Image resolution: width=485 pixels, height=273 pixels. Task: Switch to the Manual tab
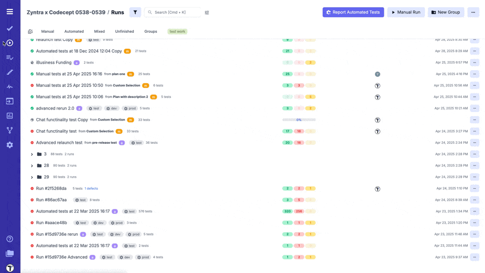[x=47, y=31]
